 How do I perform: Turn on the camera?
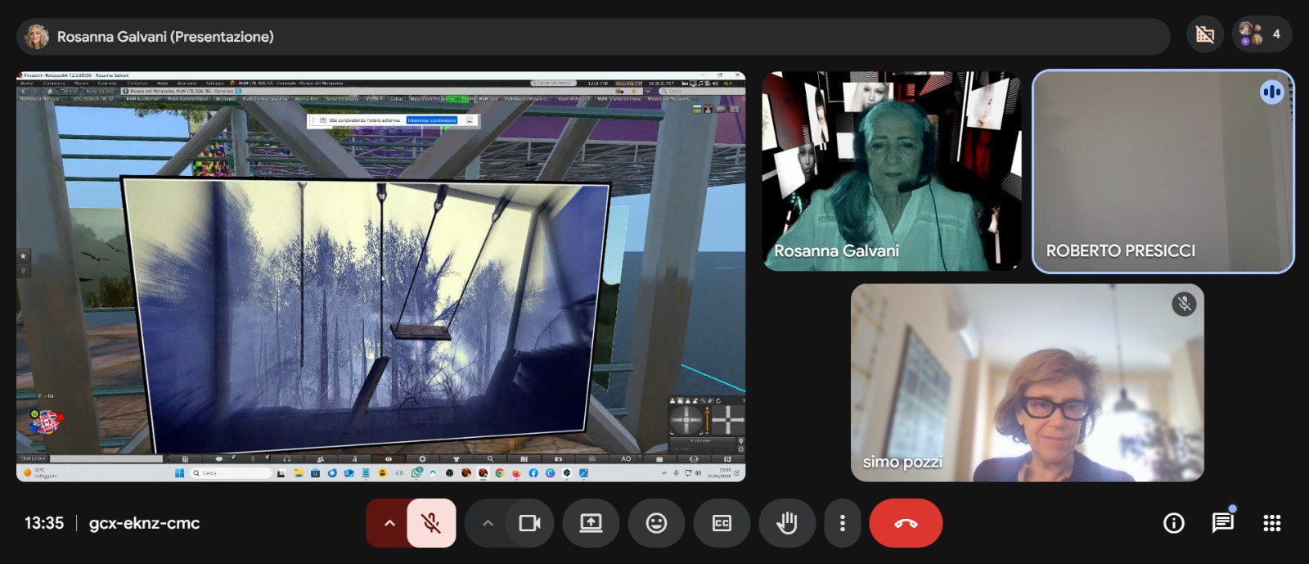click(529, 523)
